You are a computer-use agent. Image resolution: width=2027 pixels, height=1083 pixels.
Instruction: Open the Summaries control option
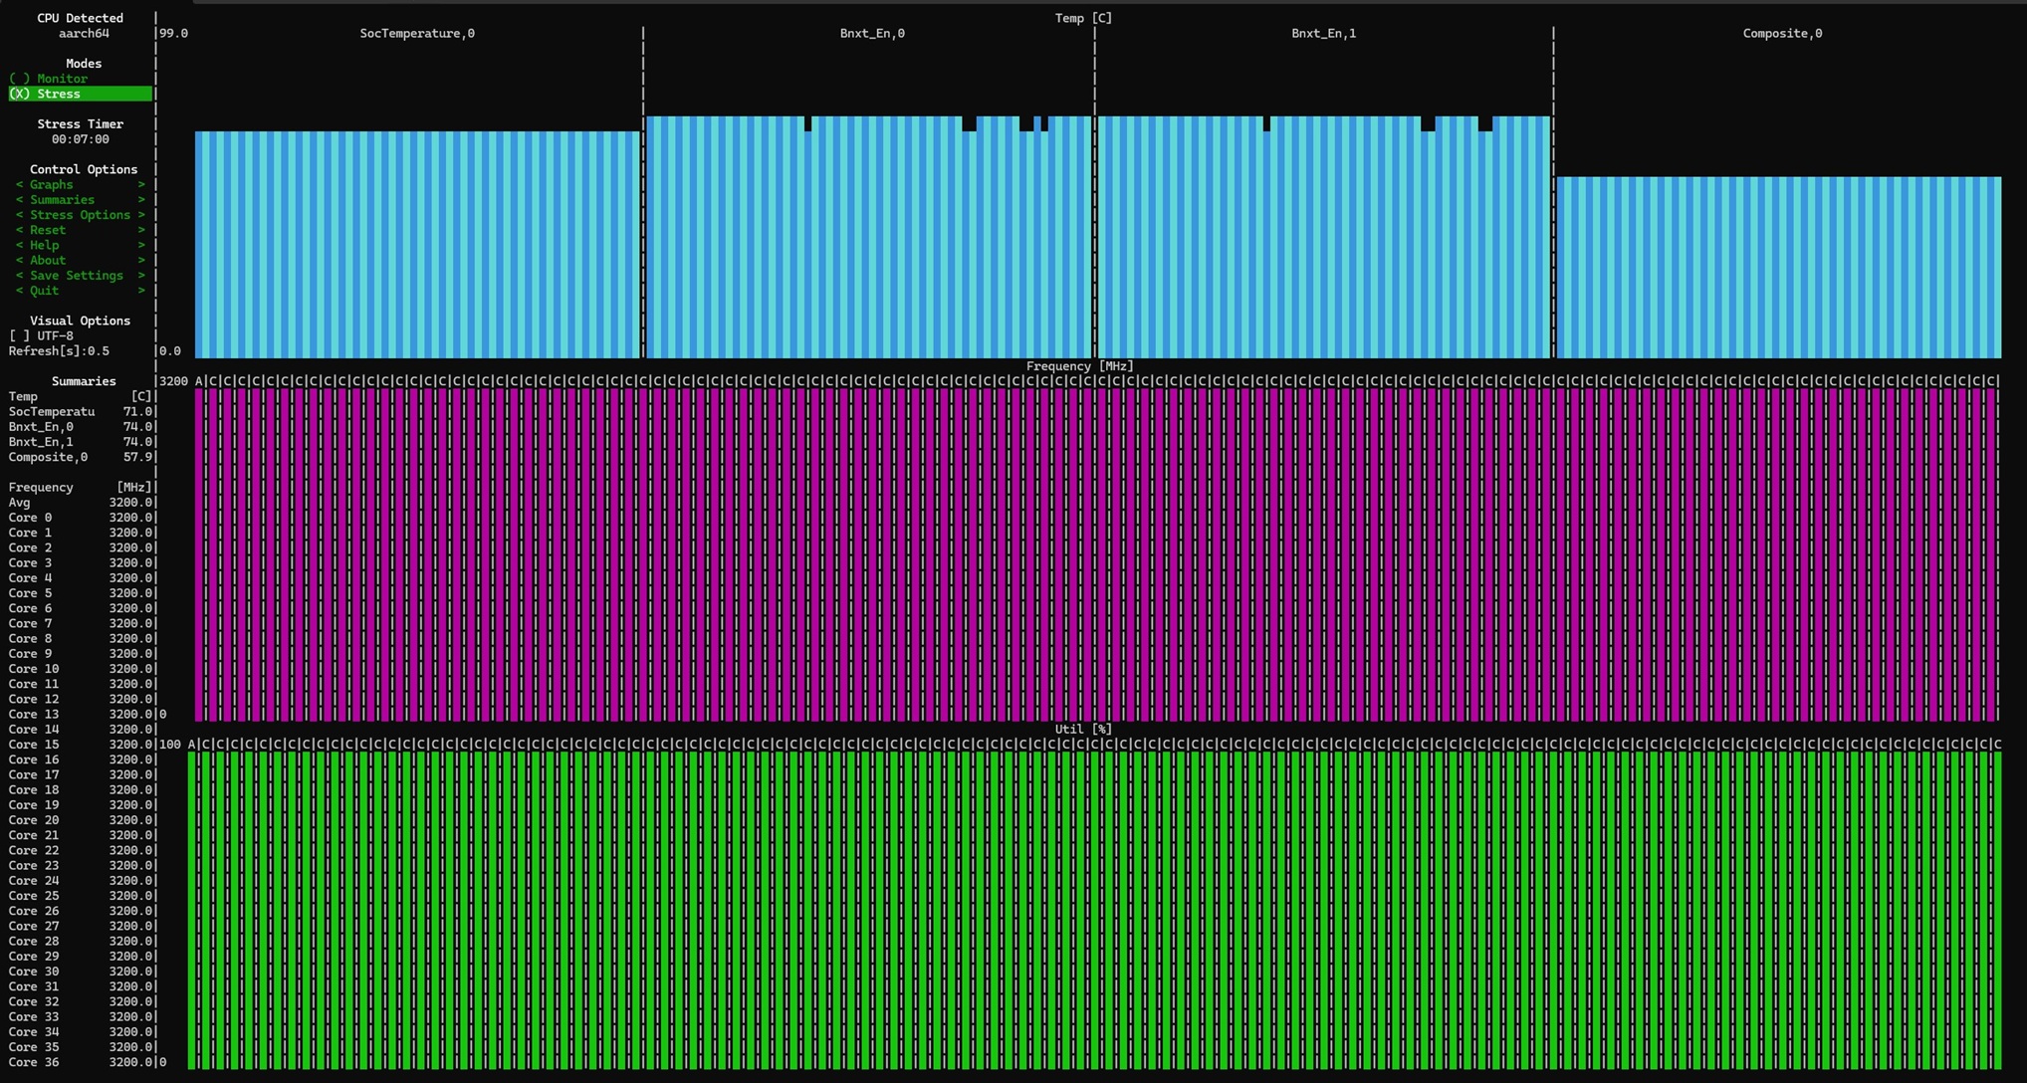pos(62,199)
